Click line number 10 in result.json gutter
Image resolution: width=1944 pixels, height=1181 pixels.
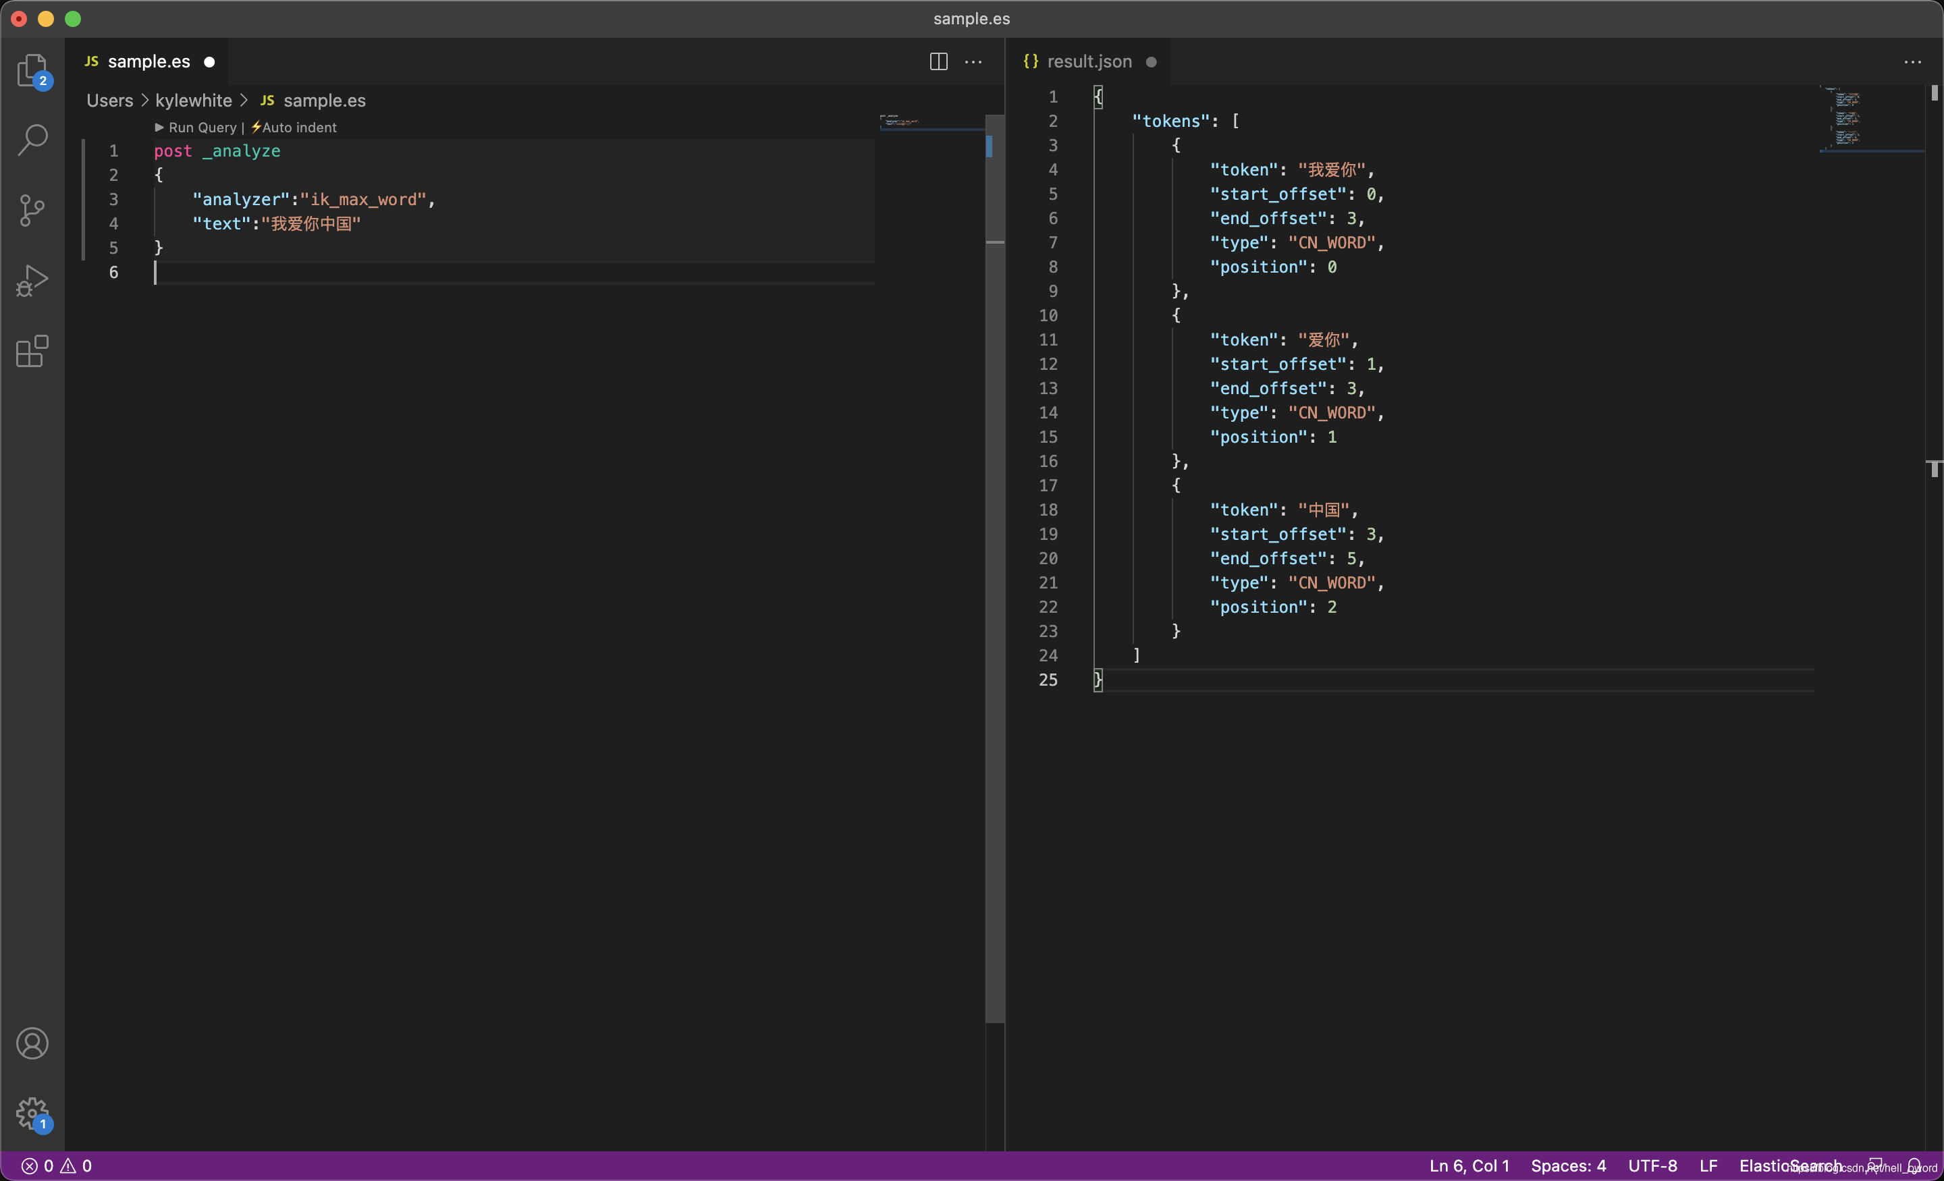coord(1048,316)
